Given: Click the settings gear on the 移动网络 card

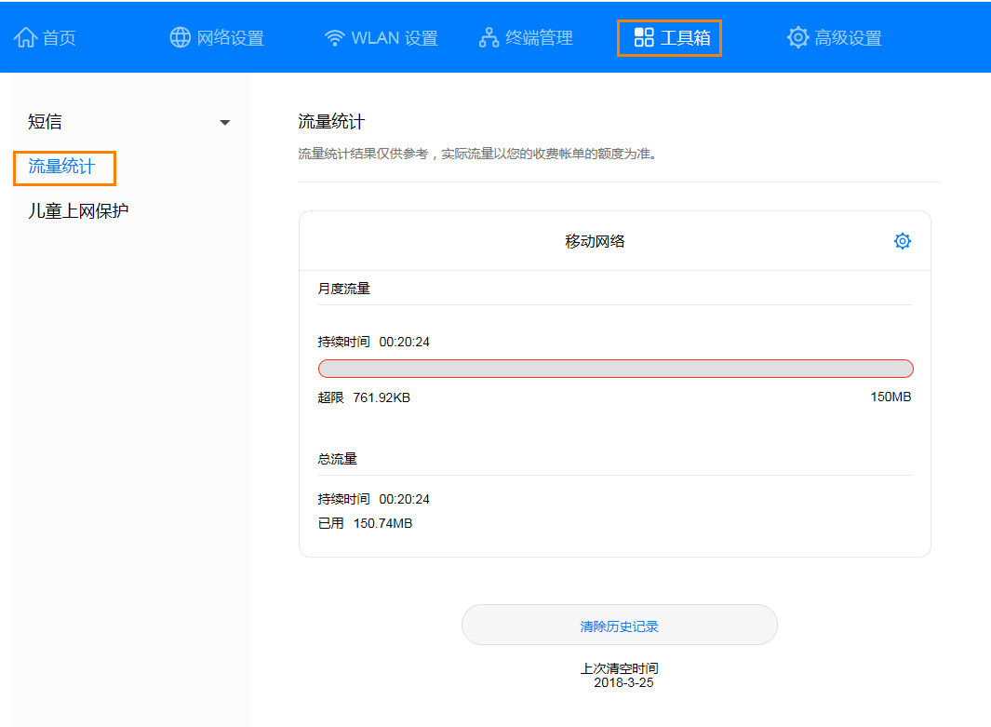Looking at the screenshot, I should (x=902, y=240).
